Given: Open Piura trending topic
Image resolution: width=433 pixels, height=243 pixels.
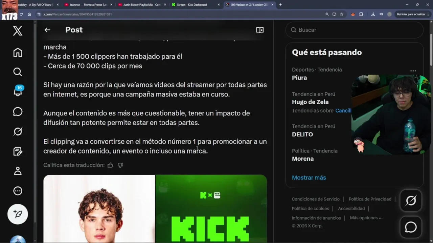Looking at the screenshot, I should 299,78.
